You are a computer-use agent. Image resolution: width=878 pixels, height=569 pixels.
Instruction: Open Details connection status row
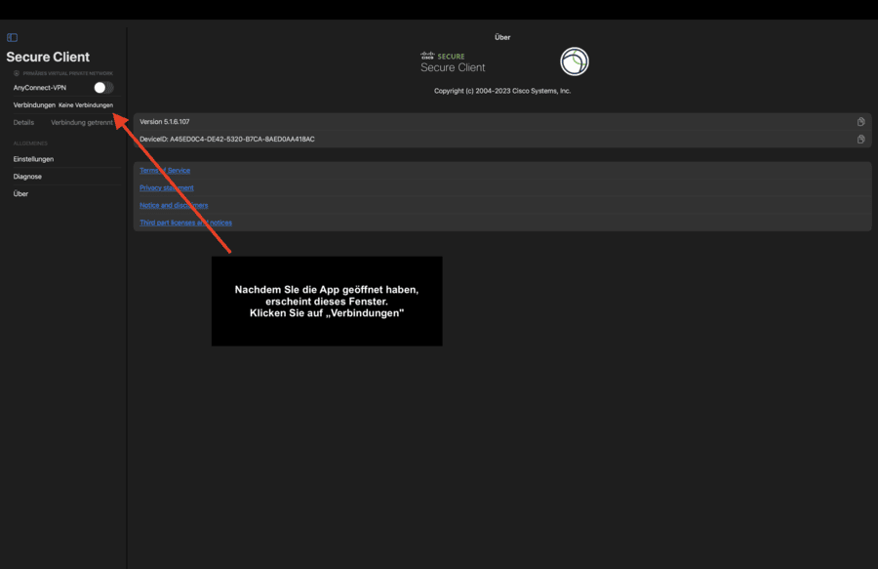click(63, 122)
